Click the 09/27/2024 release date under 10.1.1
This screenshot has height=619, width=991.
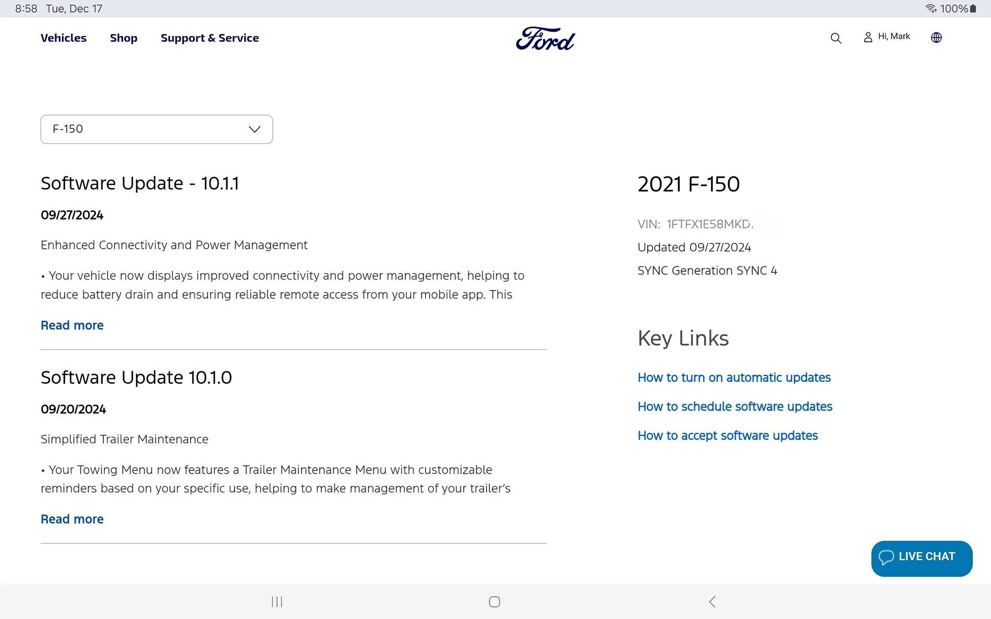[x=72, y=215]
